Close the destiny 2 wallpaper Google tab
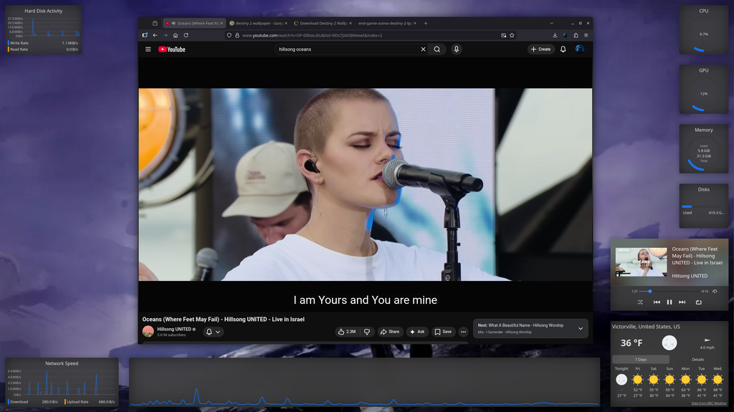 tap(286, 23)
